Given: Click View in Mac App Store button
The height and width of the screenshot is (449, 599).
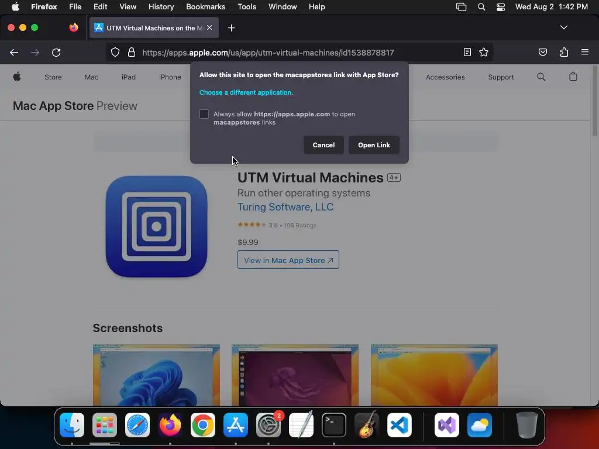Looking at the screenshot, I should coord(288,260).
